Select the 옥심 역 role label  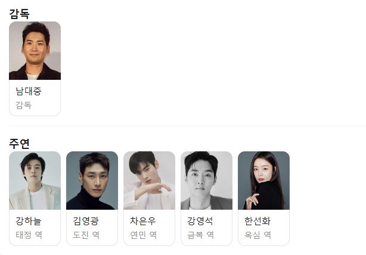coord(258,235)
